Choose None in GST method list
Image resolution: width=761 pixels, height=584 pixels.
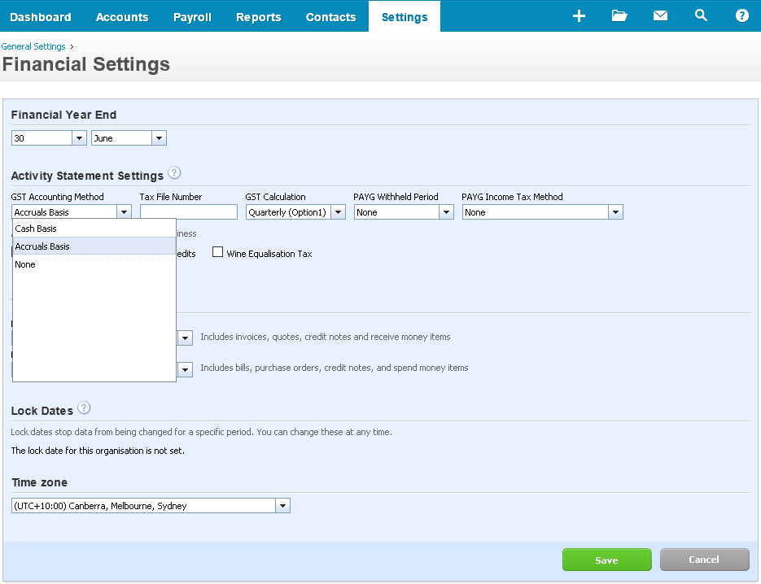point(25,264)
